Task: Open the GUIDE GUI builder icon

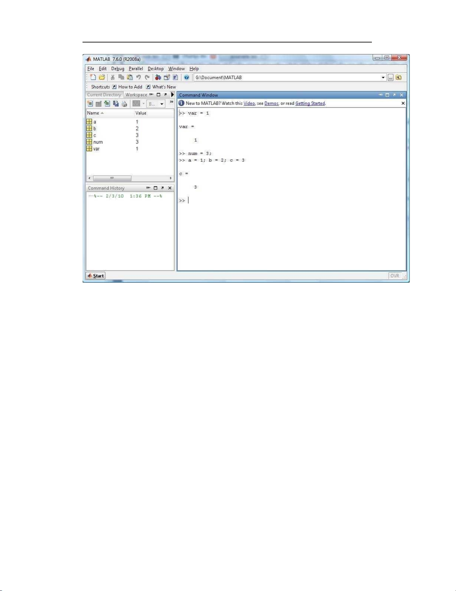Action: (x=167, y=77)
